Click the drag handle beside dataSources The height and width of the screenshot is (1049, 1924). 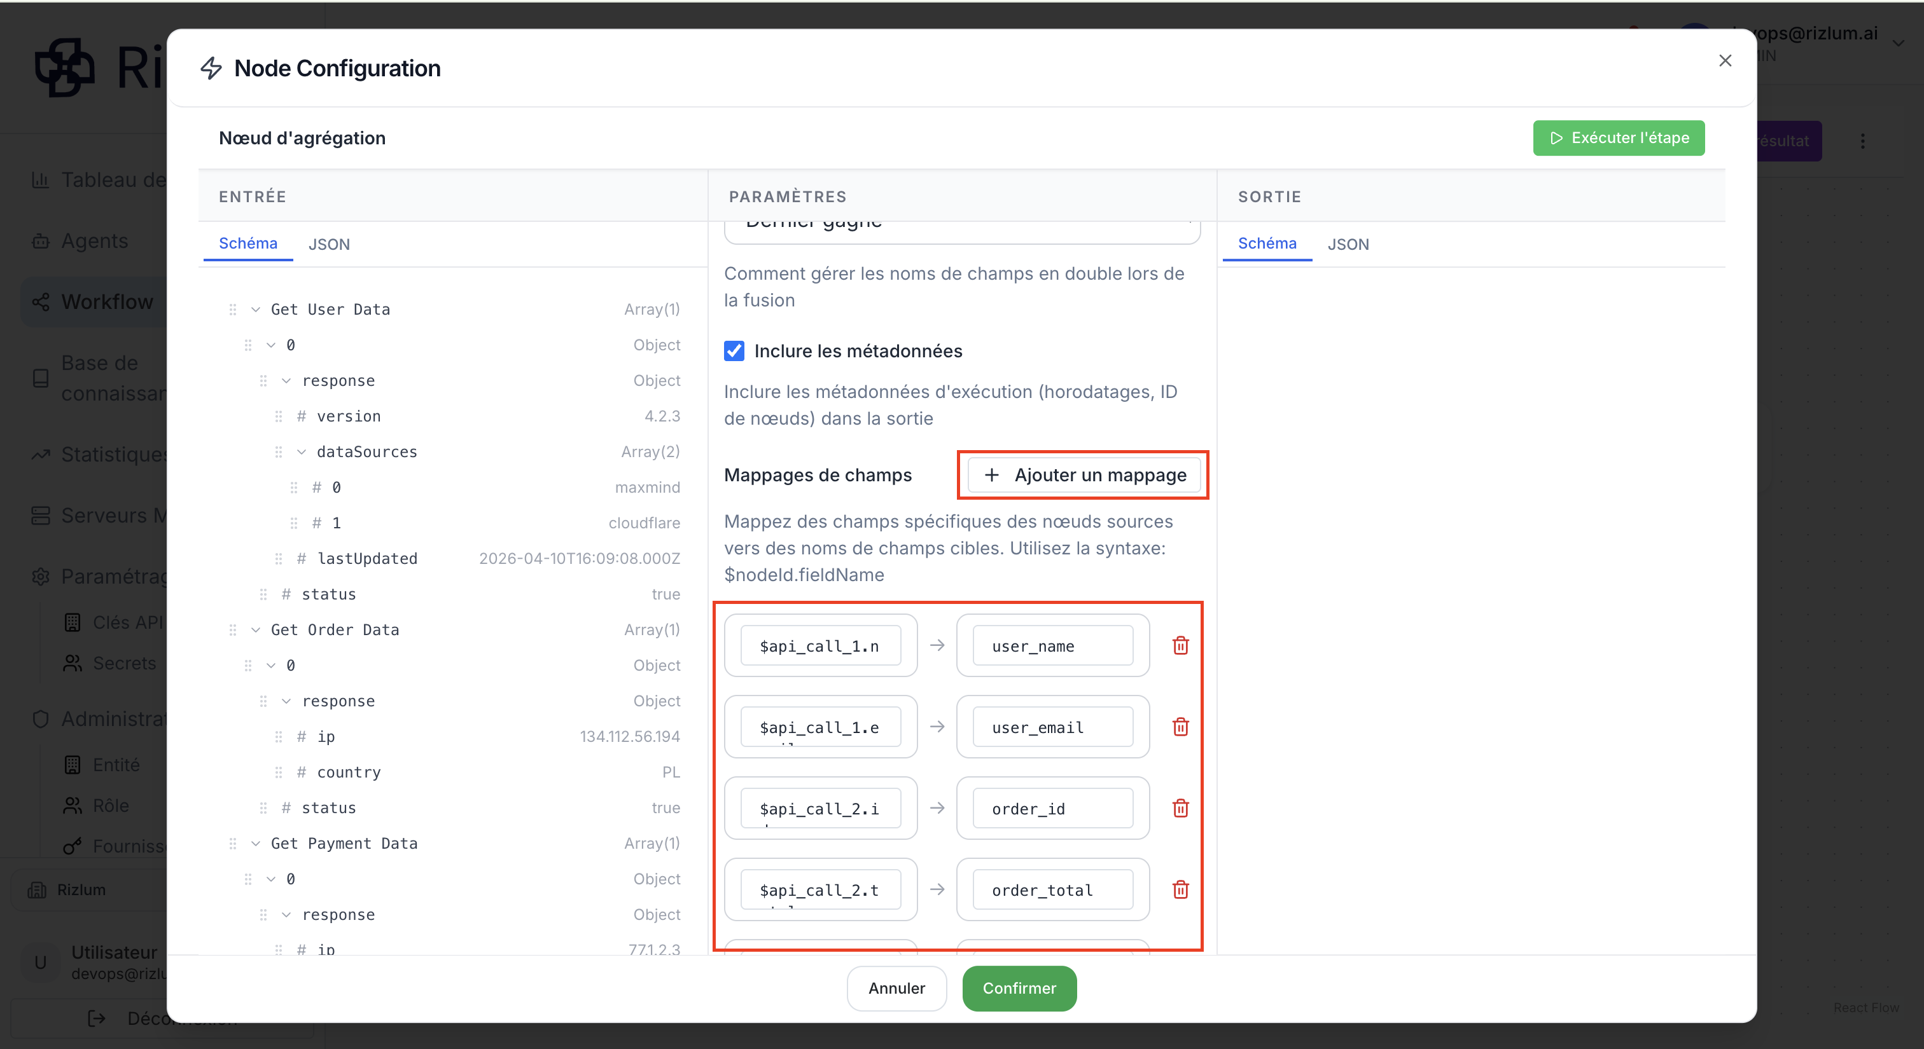pyautogui.click(x=278, y=451)
